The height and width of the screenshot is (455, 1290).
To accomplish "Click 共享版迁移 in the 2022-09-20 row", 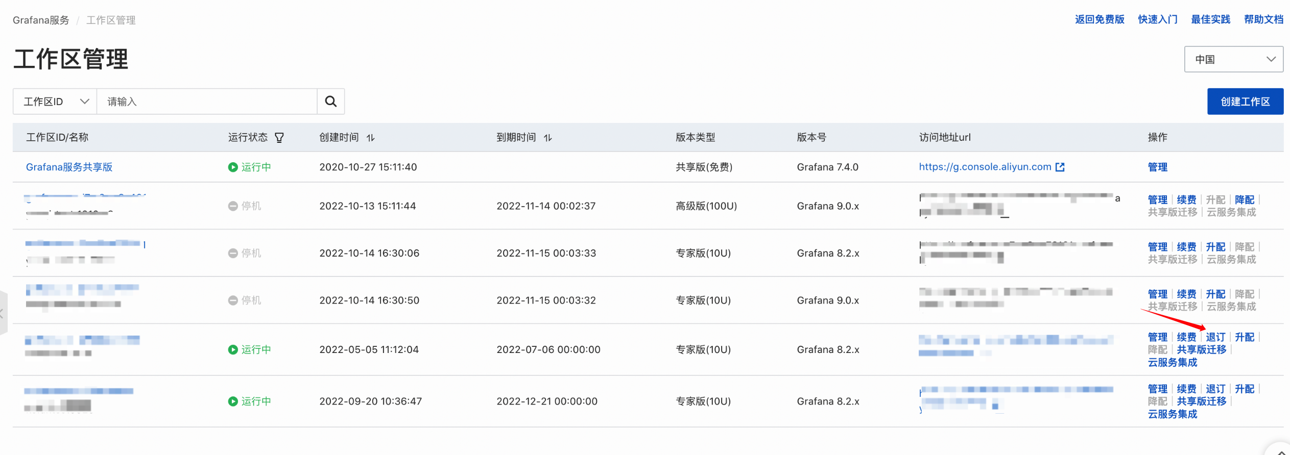I will tap(1202, 401).
